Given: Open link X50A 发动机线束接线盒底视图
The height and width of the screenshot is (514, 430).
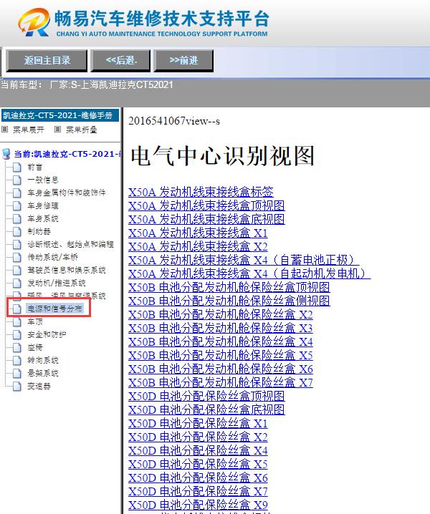Looking at the screenshot, I should pyautogui.click(x=206, y=219).
